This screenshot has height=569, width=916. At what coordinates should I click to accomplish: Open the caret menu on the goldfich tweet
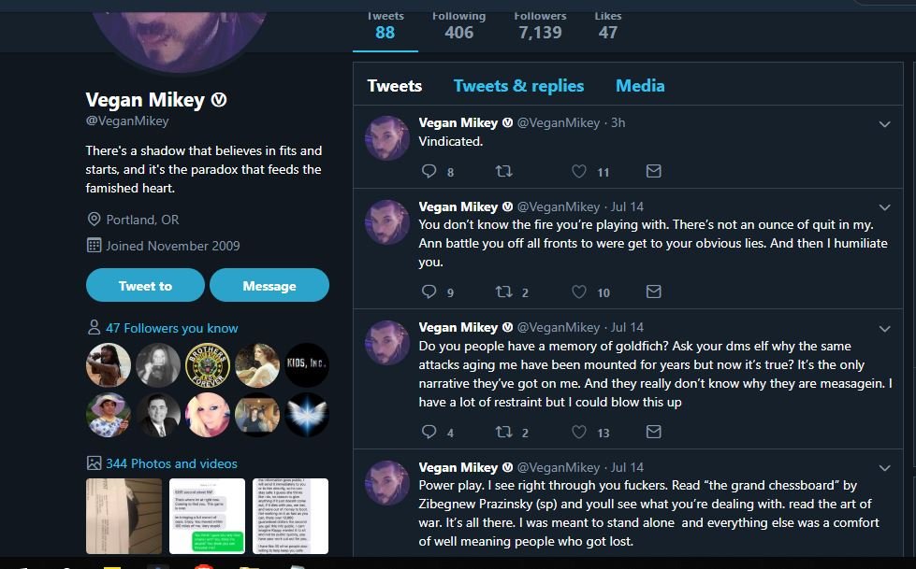pyautogui.click(x=885, y=329)
